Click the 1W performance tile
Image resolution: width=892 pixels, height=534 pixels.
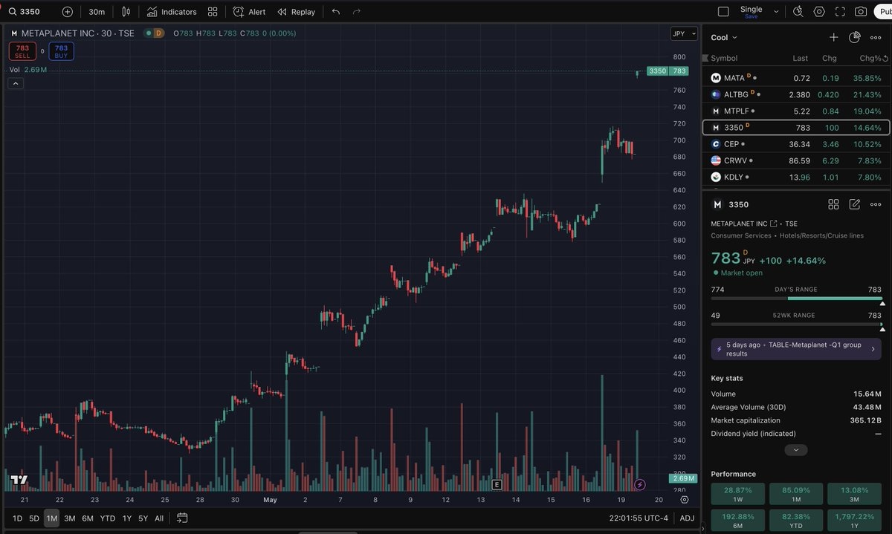[738, 494]
